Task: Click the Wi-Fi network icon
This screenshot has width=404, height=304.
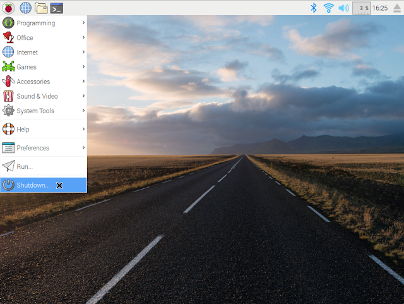Action: [328, 8]
